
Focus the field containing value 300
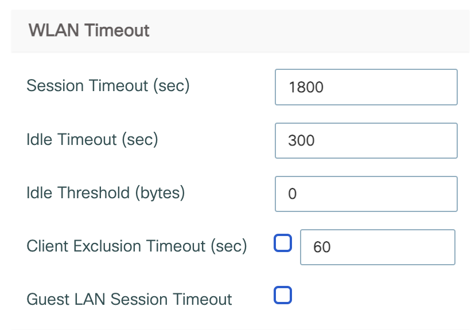click(366, 140)
